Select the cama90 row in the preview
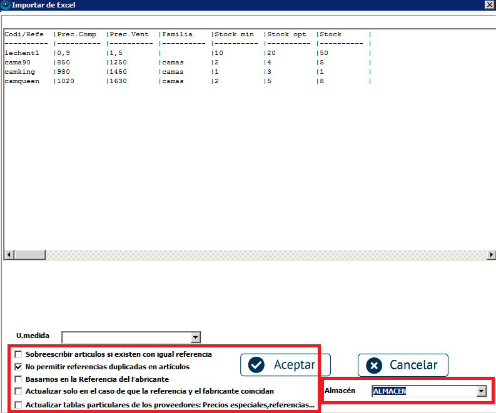Screen dimensions: 496x413 coord(18,62)
